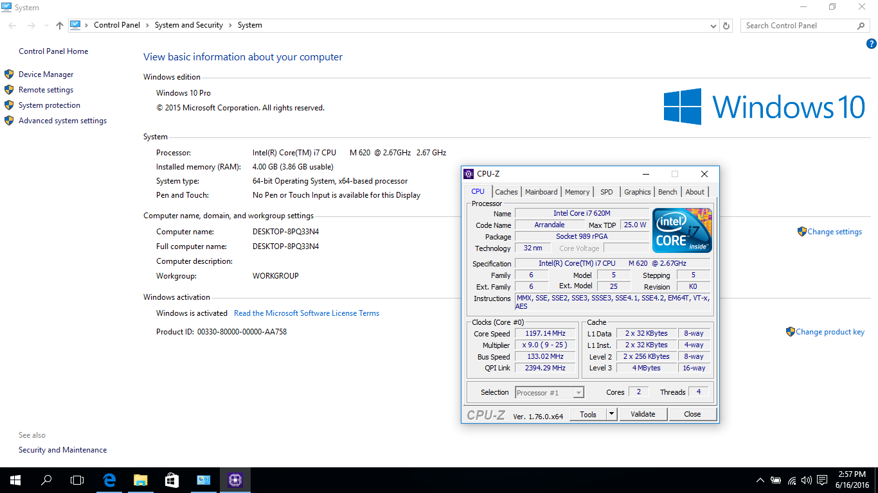
Task: Expand the address bar history dropdown
Action: pyautogui.click(x=713, y=26)
